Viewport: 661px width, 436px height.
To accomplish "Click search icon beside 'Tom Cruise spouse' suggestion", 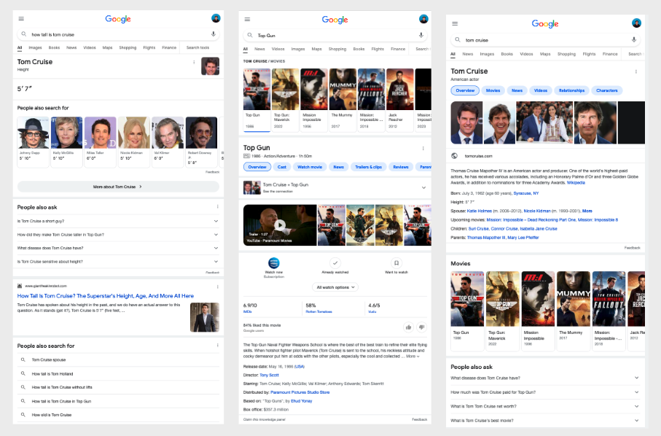I will pos(23,359).
